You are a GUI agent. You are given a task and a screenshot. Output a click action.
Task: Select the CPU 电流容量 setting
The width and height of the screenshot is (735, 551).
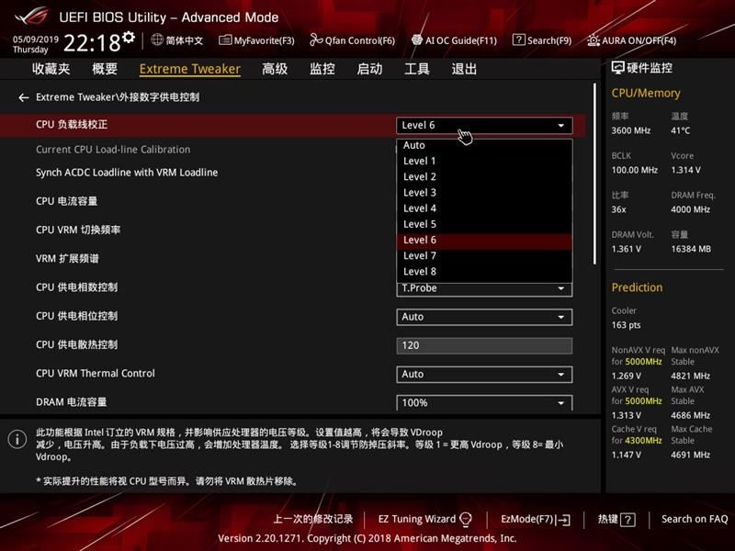coord(66,201)
